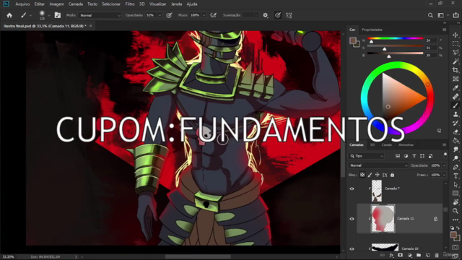The height and width of the screenshot is (260, 462).
Task: Toggle visibility of Camada 11 layer
Action: coord(352,219)
